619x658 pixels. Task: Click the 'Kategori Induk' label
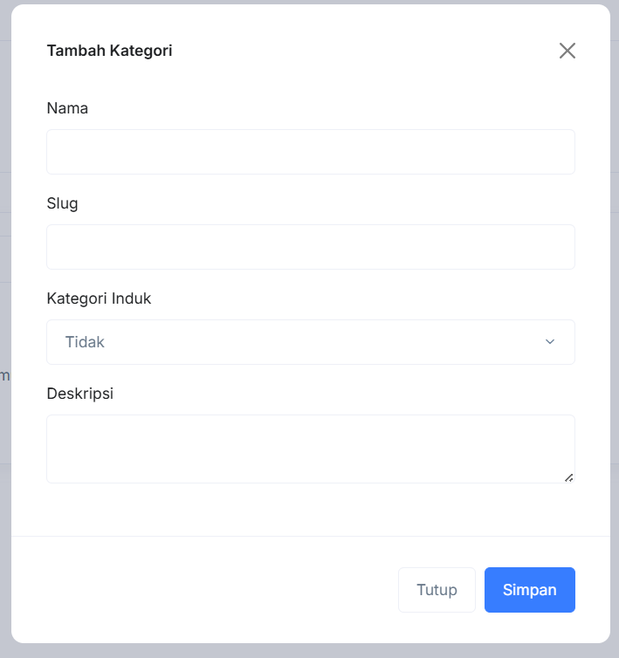(x=99, y=298)
